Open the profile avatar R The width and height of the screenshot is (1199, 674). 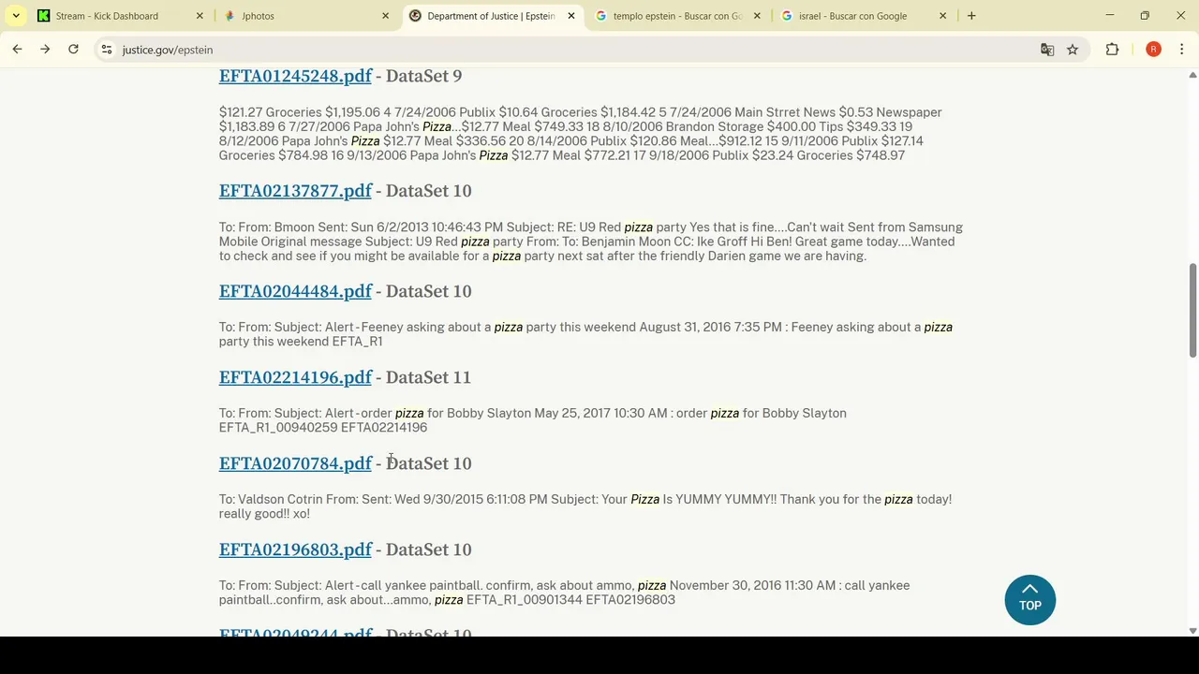coord(1153,50)
